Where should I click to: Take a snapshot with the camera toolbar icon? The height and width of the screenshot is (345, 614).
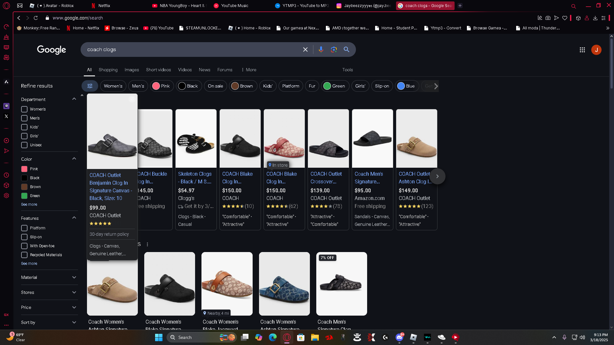(x=548, y=18)
